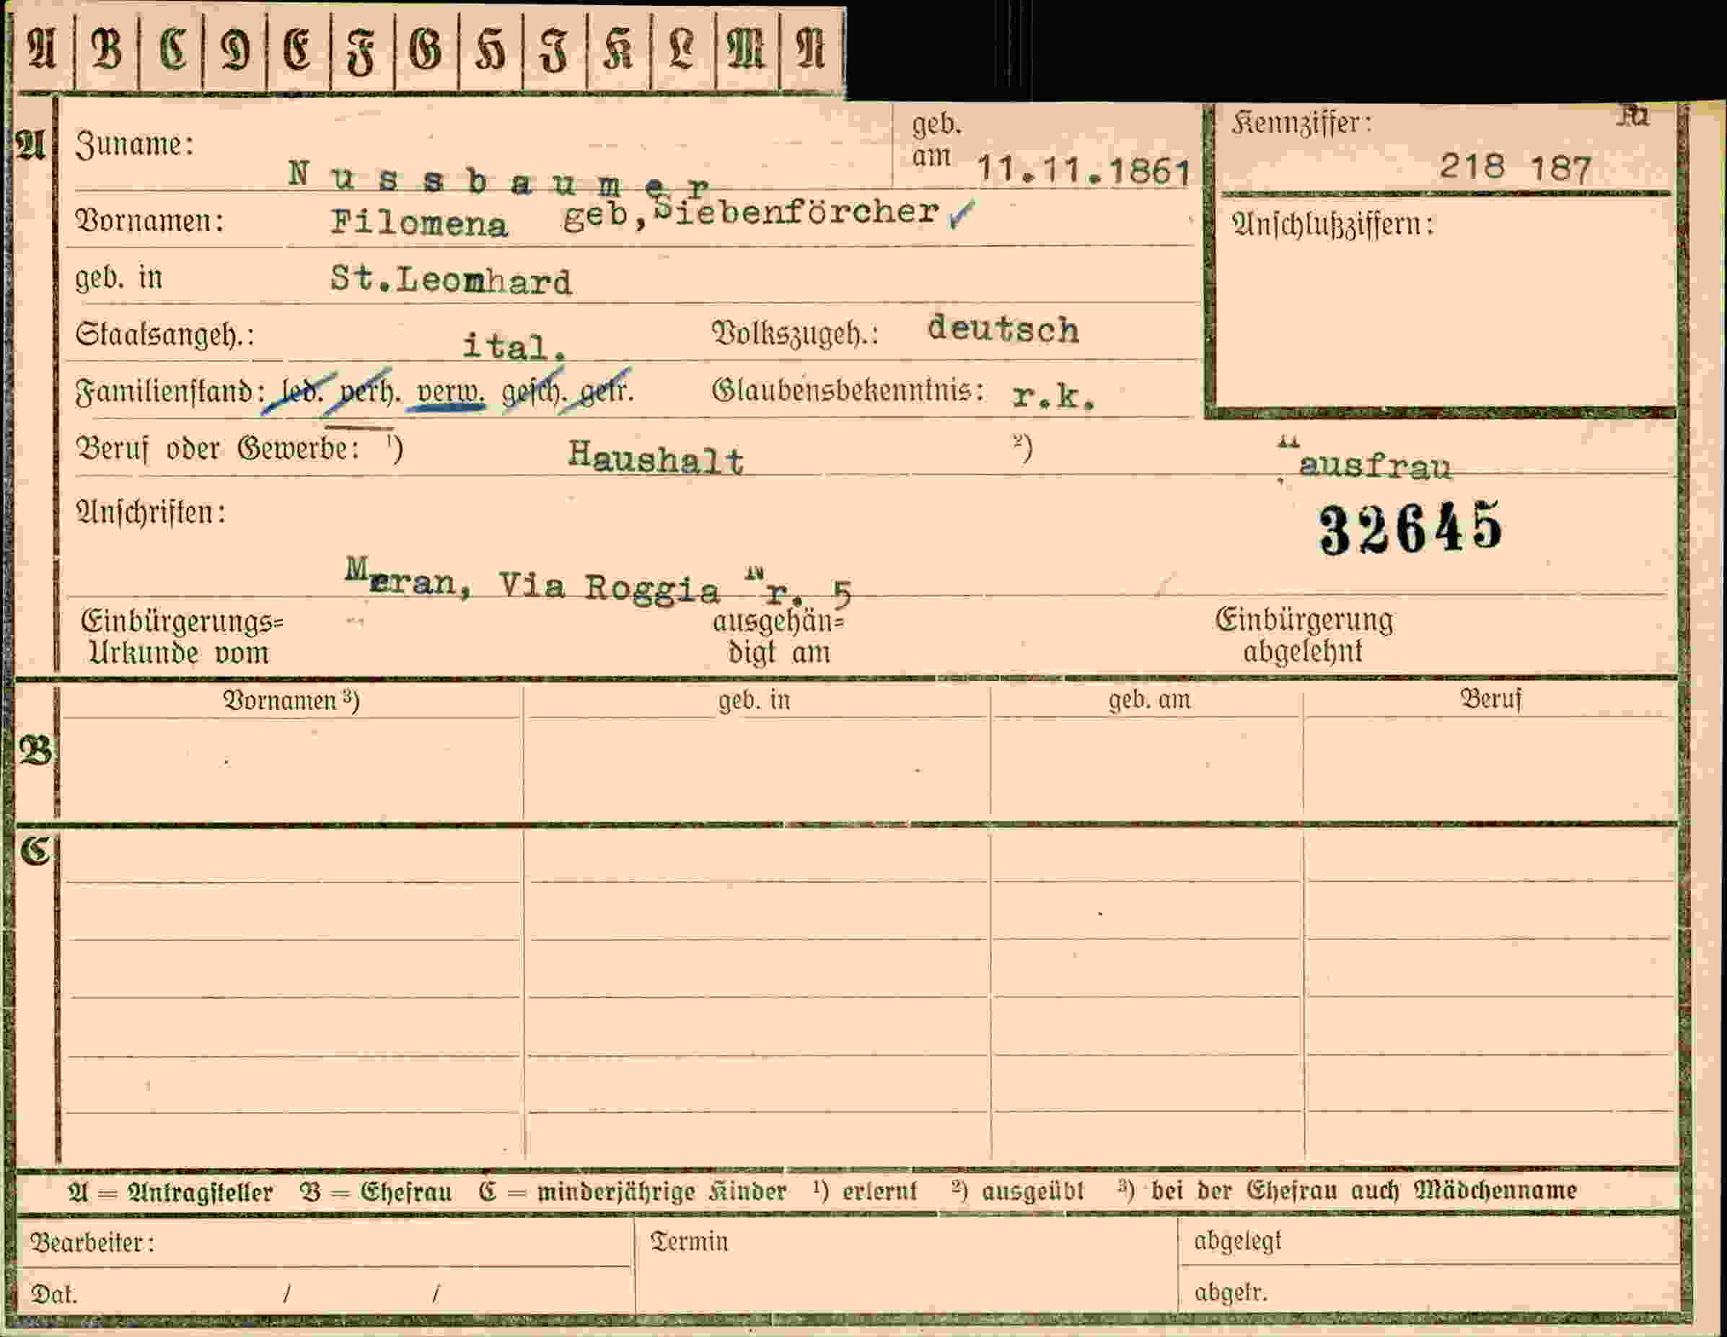Click the "Volkszugeh.:" label

[795, 334]
